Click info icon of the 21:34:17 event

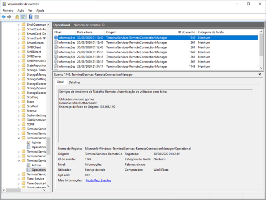pyautogui.click(x=56, y=67)
